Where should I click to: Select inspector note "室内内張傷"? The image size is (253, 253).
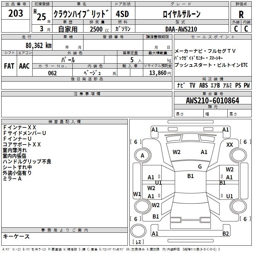(x=15, y=156)
